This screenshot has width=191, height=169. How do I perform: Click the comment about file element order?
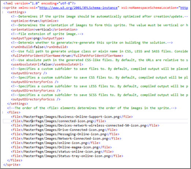click(x=92, y=108)
